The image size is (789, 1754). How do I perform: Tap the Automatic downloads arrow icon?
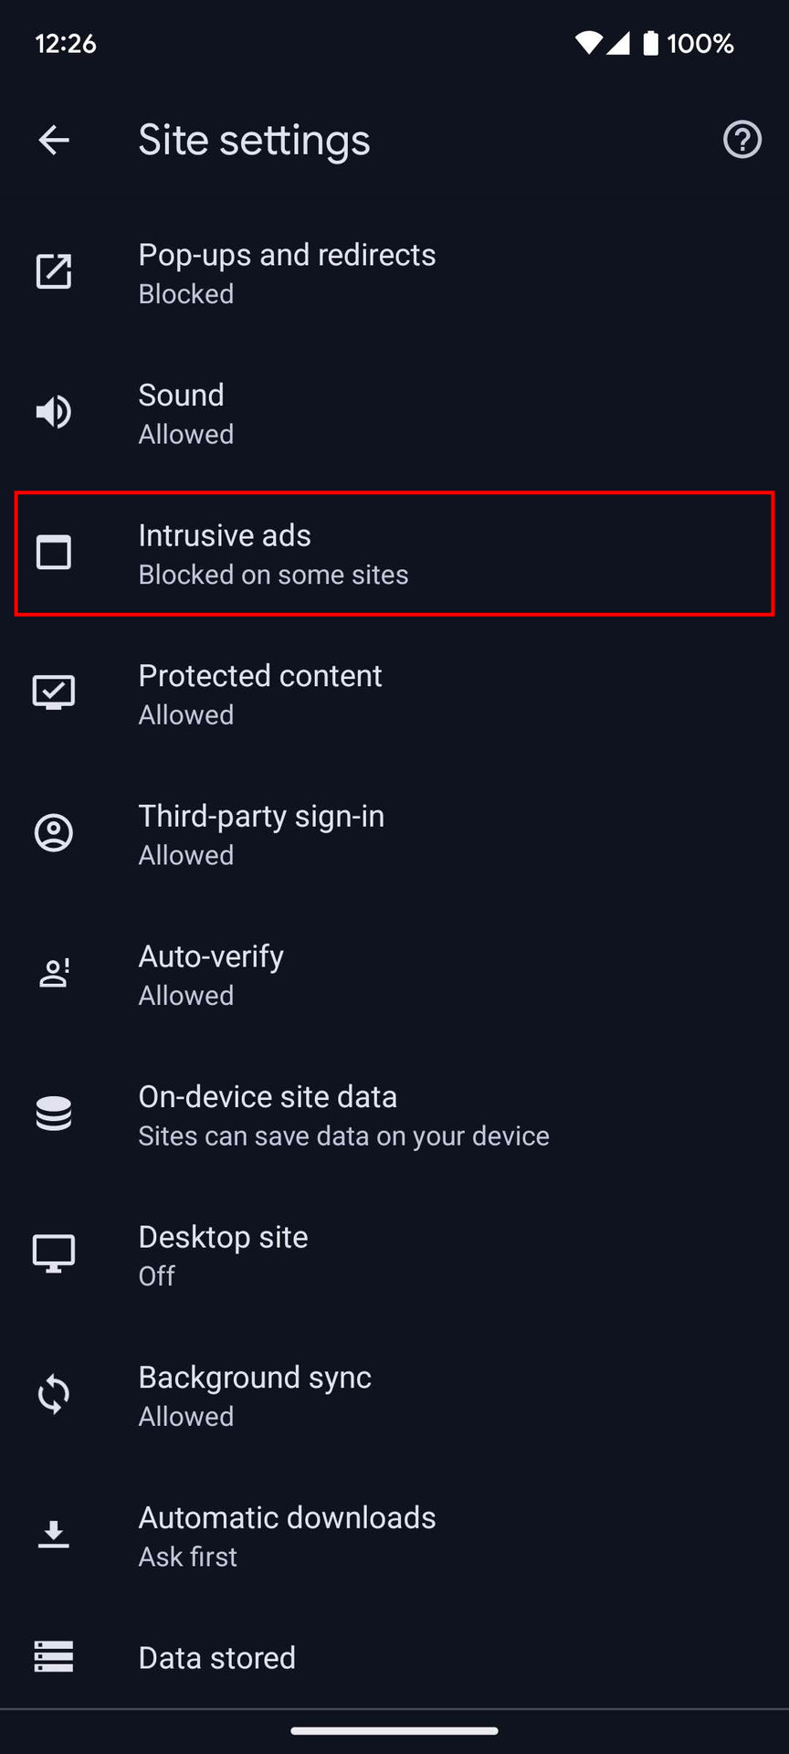click(54, 1535)
